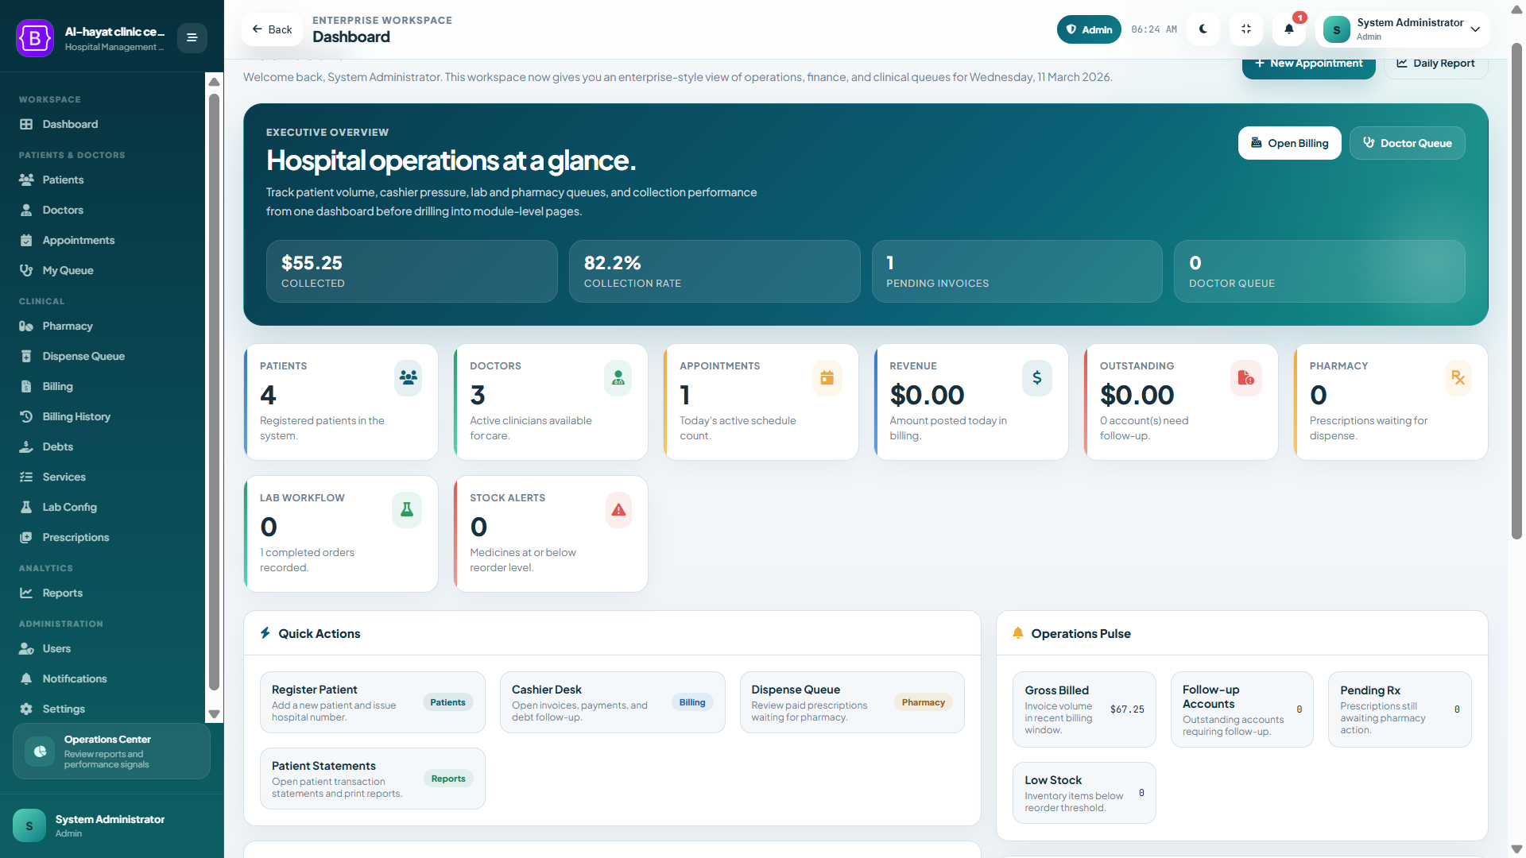Viewport: 1526px width, 858px height.
Task: Select the Appointments sidebar icon
Action: point(27,240)
